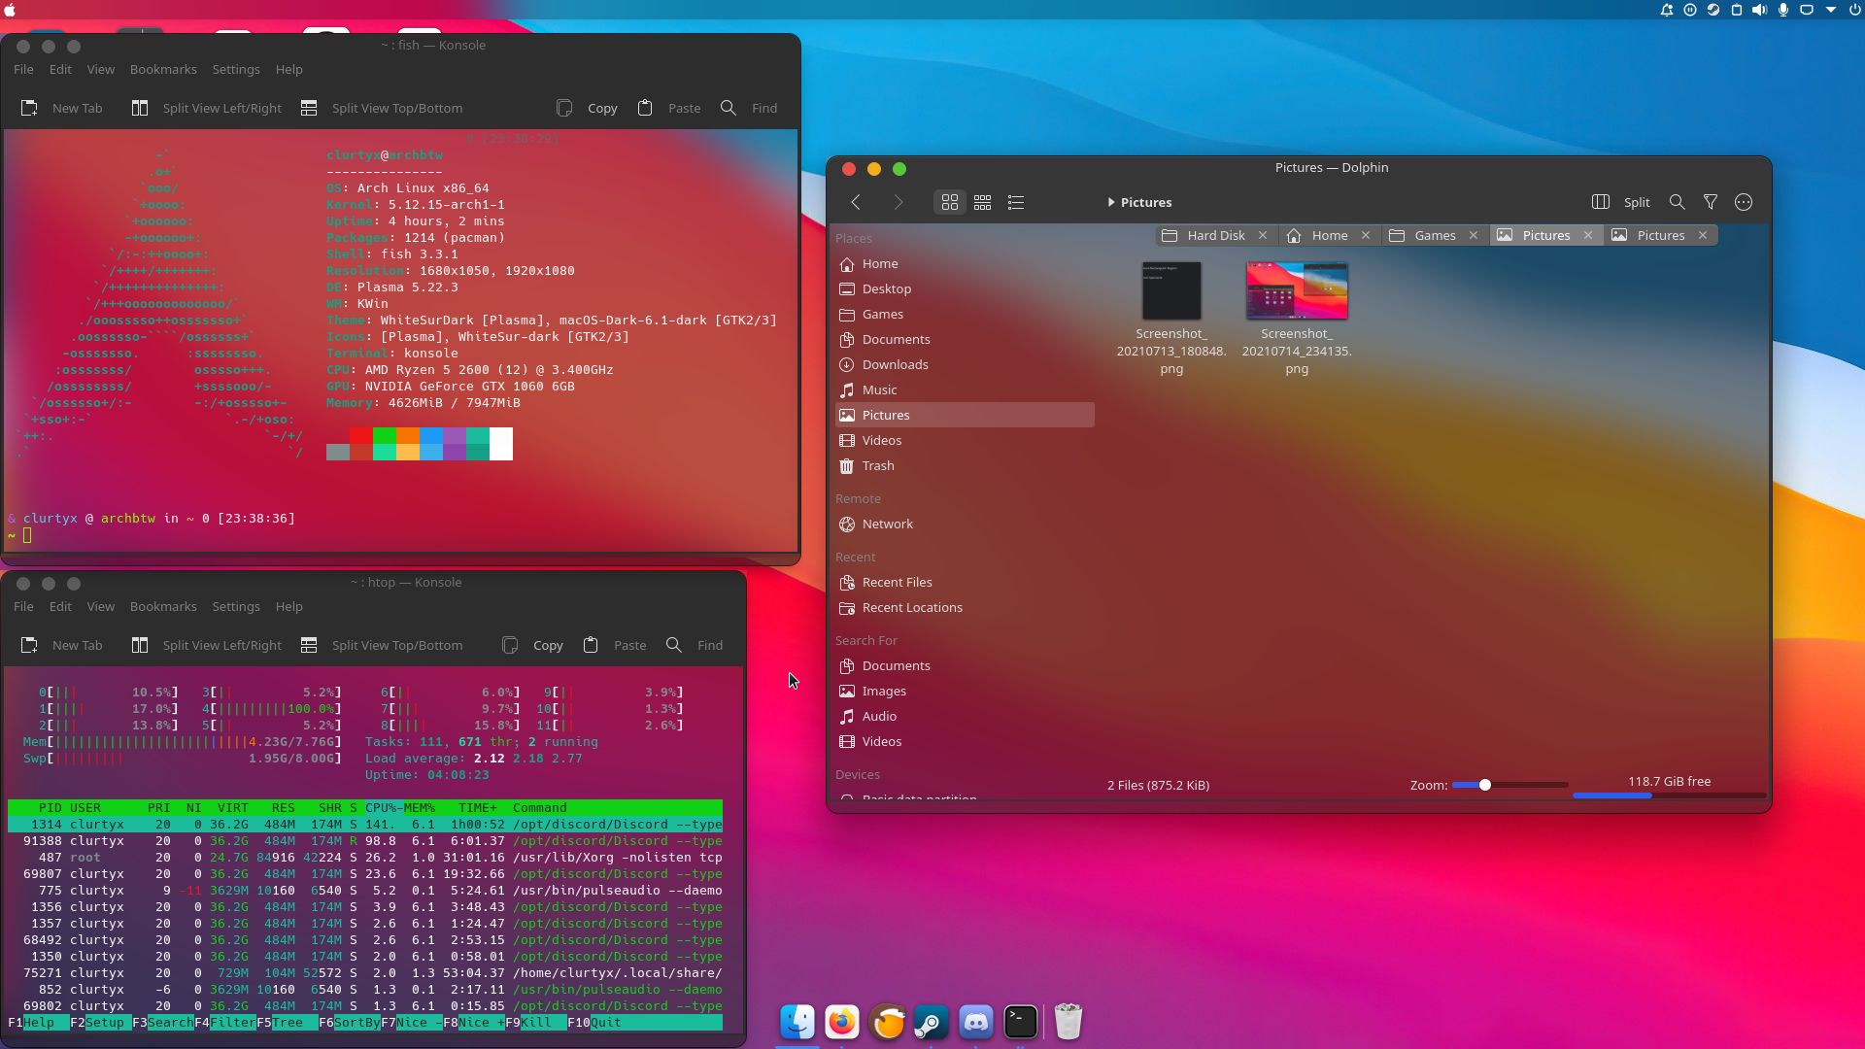Open Dolphin's search with the magnifier icon
Image resolution: width=1865 pixels, height=1049 pixels.
tap(1677, 202)
